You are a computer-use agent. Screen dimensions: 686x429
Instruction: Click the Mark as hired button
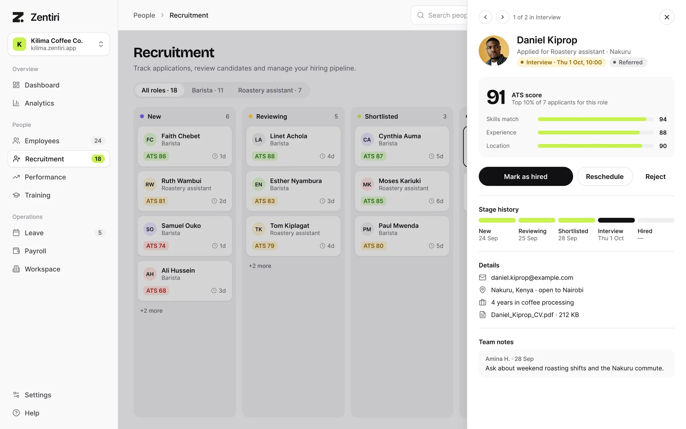point(526,176)
